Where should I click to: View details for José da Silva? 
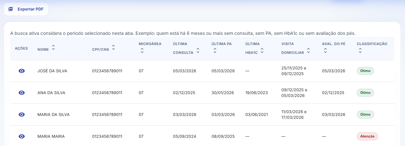coord(22,71)
